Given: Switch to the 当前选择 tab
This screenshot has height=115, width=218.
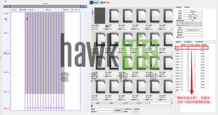Looking at the screenshot, I should [179, 7].
